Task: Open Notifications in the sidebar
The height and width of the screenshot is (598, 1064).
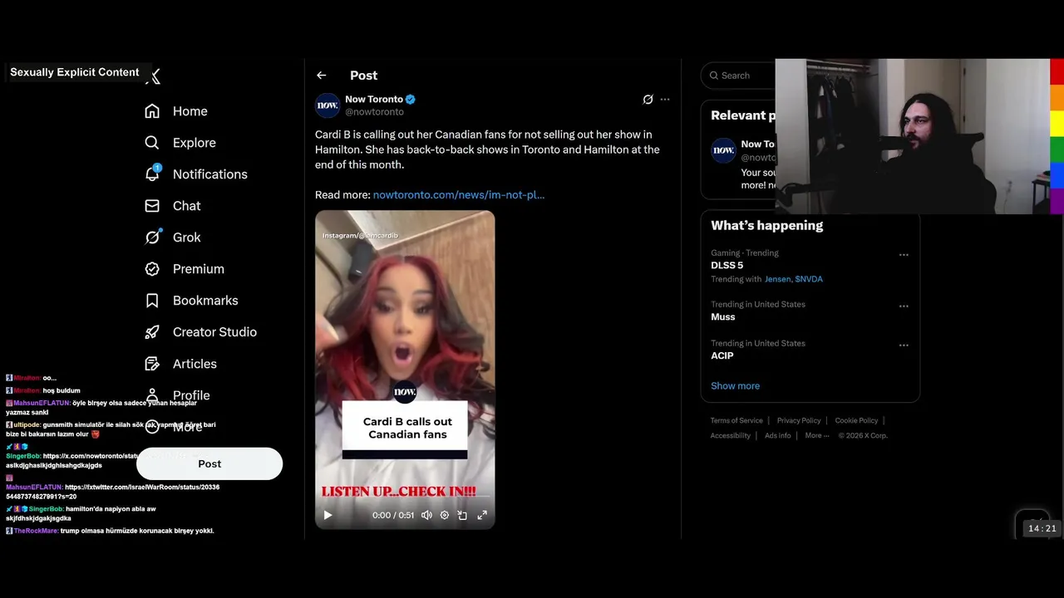Action: [x=196, y=174]
